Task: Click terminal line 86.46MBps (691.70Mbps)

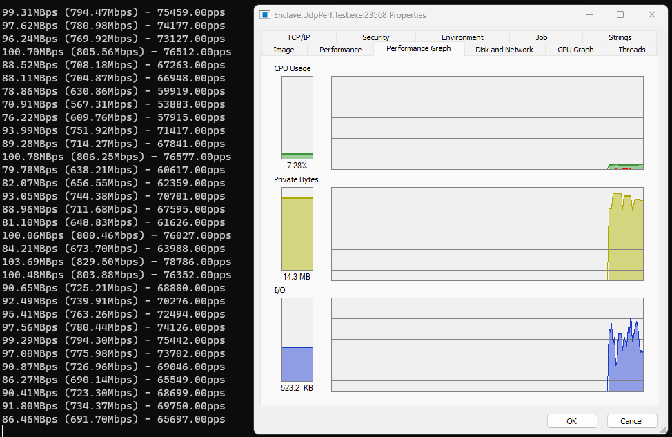Action: [x=114, y=419]
